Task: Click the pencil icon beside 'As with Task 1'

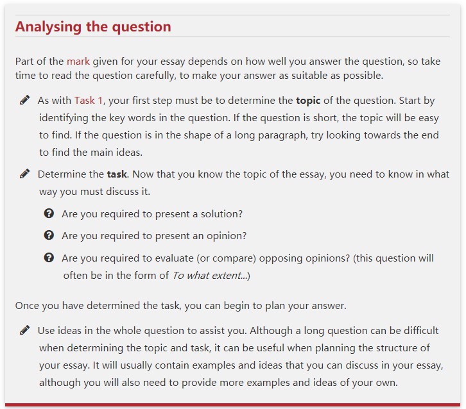Action: click(x=25, y=100)
